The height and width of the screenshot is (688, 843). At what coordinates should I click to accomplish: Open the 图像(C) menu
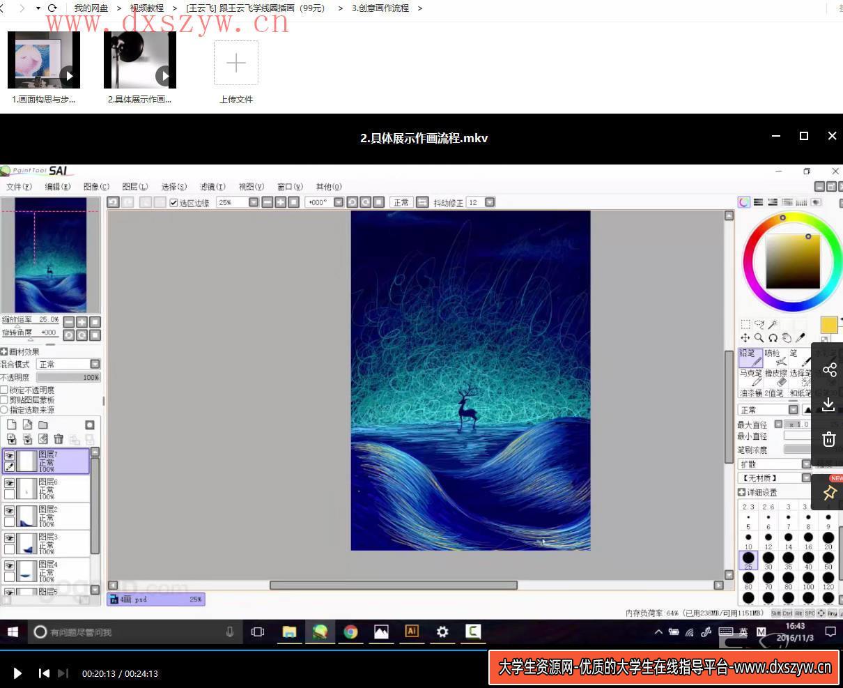96,187
